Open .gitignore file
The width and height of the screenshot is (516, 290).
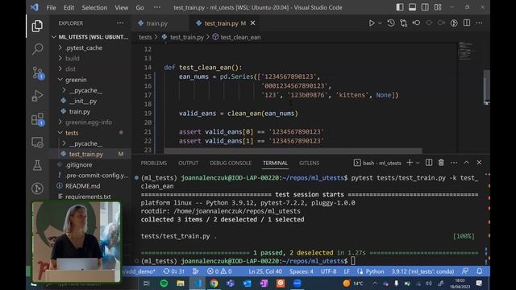click(x=79, y=164)
